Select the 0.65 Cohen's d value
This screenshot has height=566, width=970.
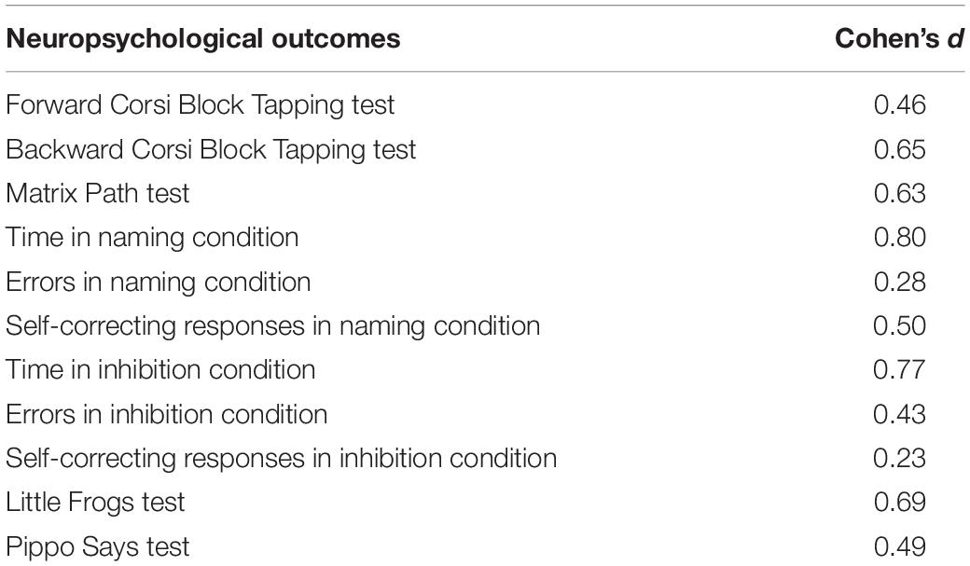pyautogui.click(x=899, y=150)
